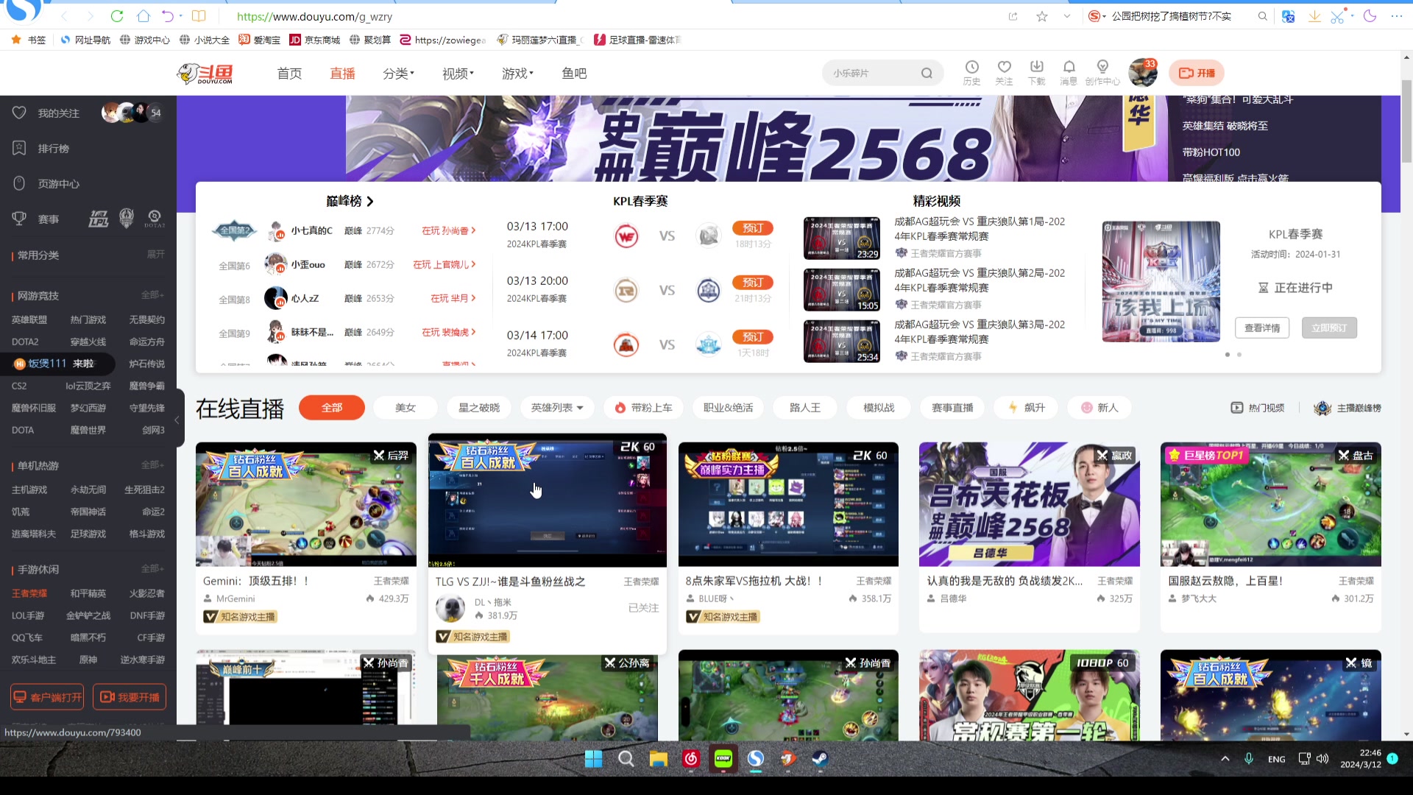The height and width of the screenshot is (795, 1413).
Task: Open NetEase Cloud Music taskbar icon
Action: click(690, 759)
